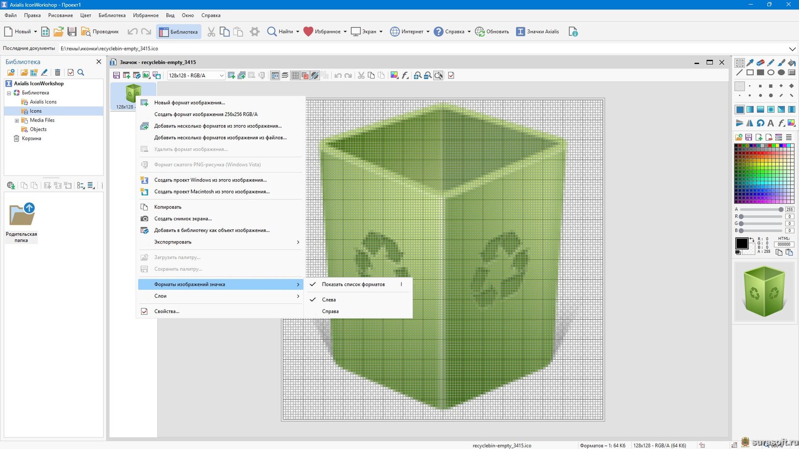This screenshot has width=799, height=449.
Task: Select the Text tool (letter A)
Action: point(770,123)
